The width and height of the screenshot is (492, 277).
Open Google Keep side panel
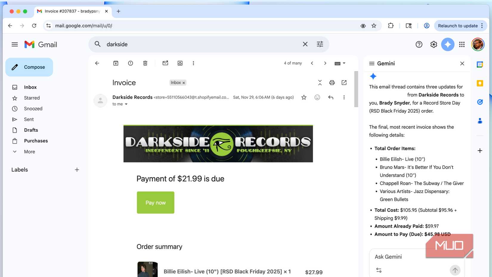click(x=480, y=83)
